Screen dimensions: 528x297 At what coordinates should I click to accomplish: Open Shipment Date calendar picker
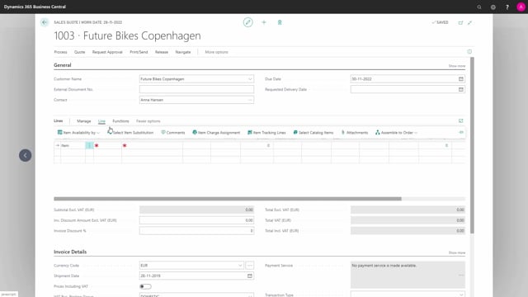[250, 276]
